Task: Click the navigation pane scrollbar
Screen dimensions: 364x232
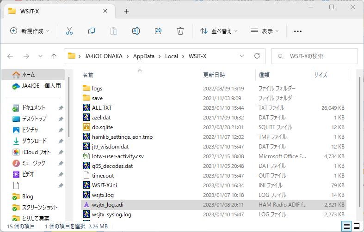Action: (69, 107)
